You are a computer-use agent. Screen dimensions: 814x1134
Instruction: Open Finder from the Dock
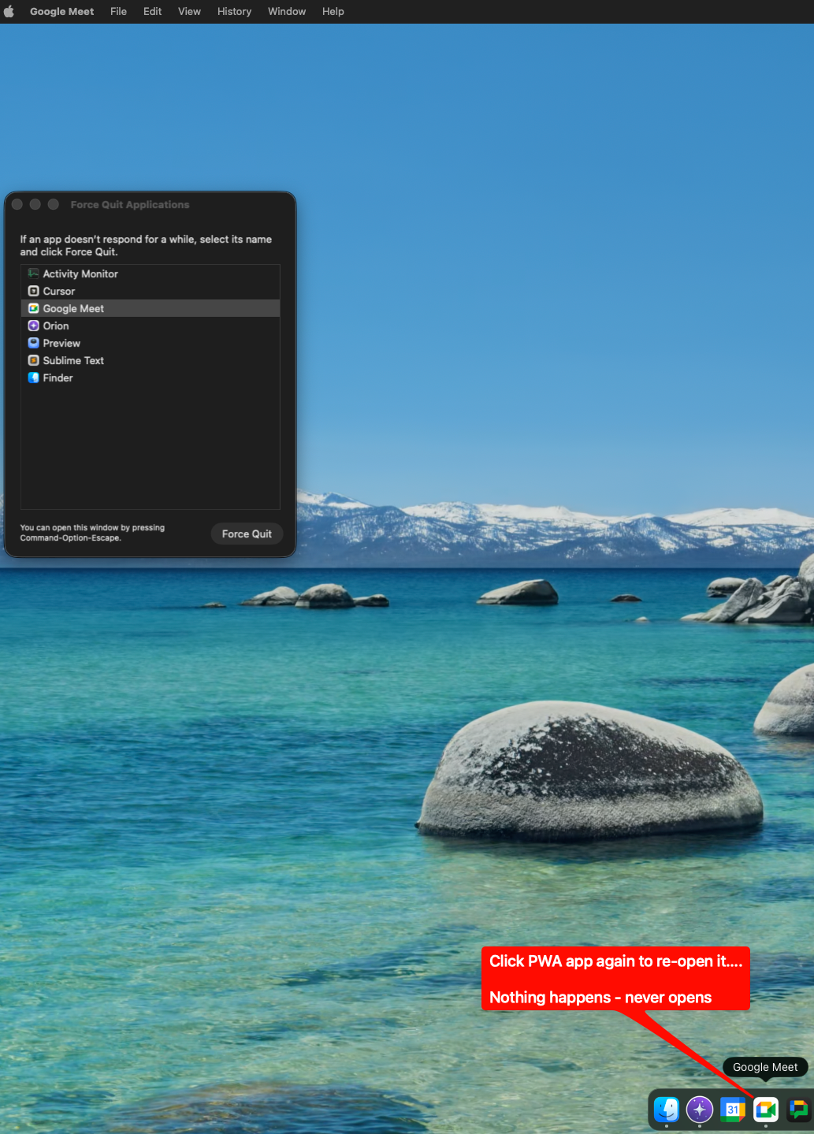pyautogui.click(x=667, y=1109)
